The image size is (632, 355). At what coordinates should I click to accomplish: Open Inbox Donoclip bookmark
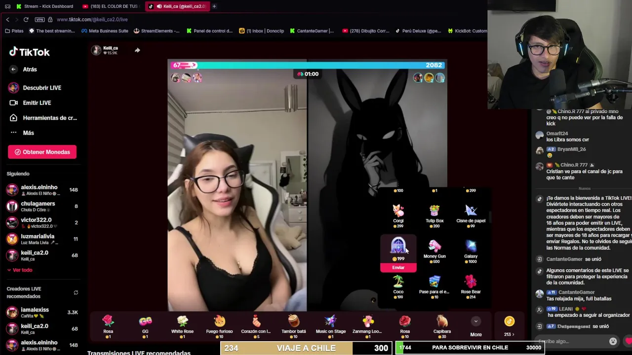point(261,31)
